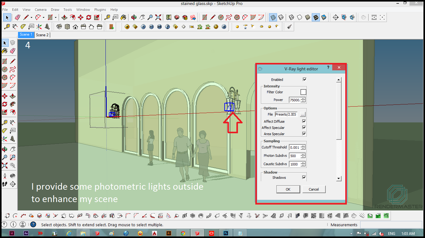Screen dimensions: 425x238
Task: Open the Draw menu
Action: (55, 10)
